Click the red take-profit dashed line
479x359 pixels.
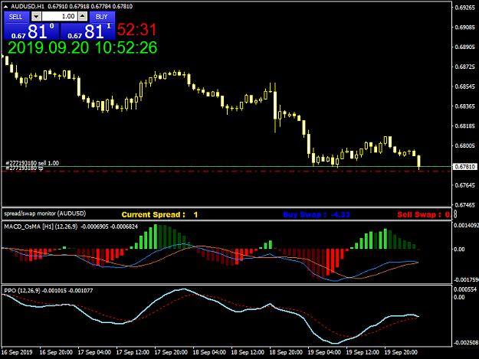coord(226,171)
